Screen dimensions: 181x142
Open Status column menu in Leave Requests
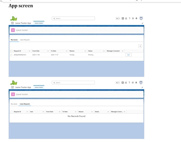(108, 112)
